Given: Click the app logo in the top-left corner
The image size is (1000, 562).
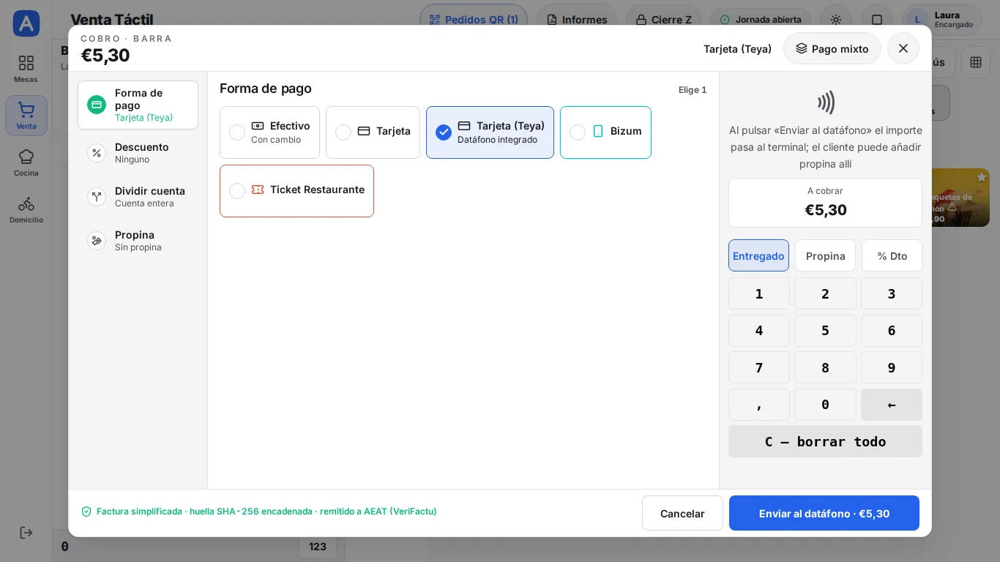Looking at the screenshot, I should (26, 23).
